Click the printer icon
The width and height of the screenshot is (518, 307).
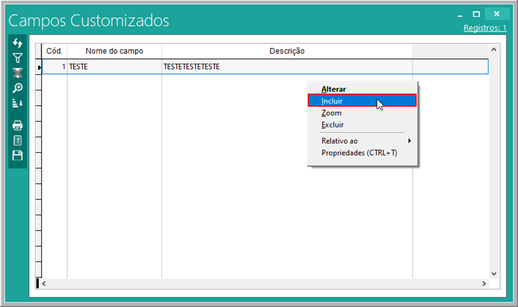click(18, 125)
